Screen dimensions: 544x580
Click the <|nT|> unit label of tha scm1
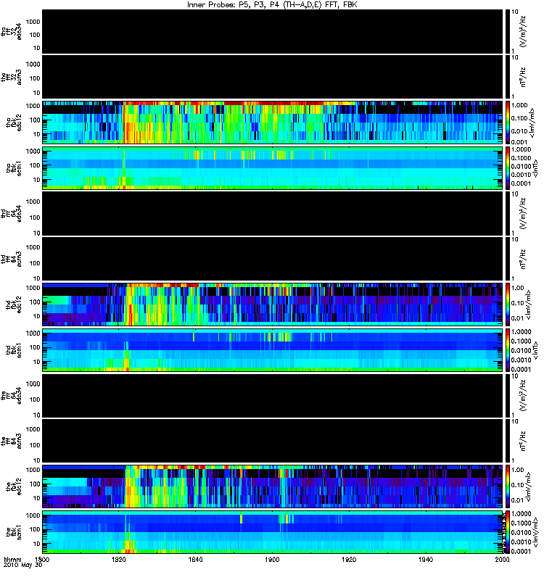[x=535, y=168]
